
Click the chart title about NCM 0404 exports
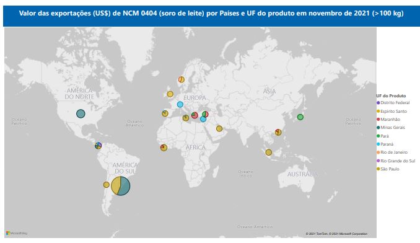211,13
